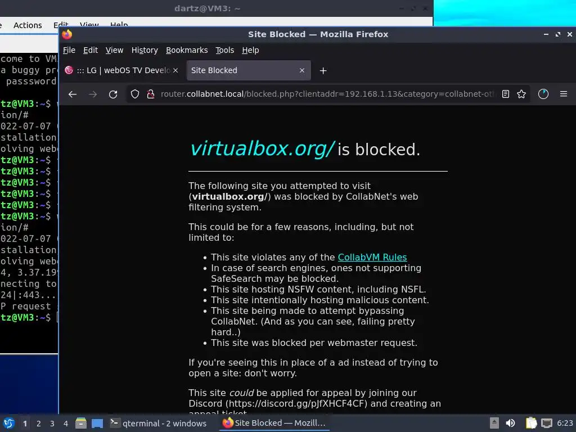Click the Firefox logo in title bar
Viewport: 576px width, 432px height.
click(x=67, y=34)
